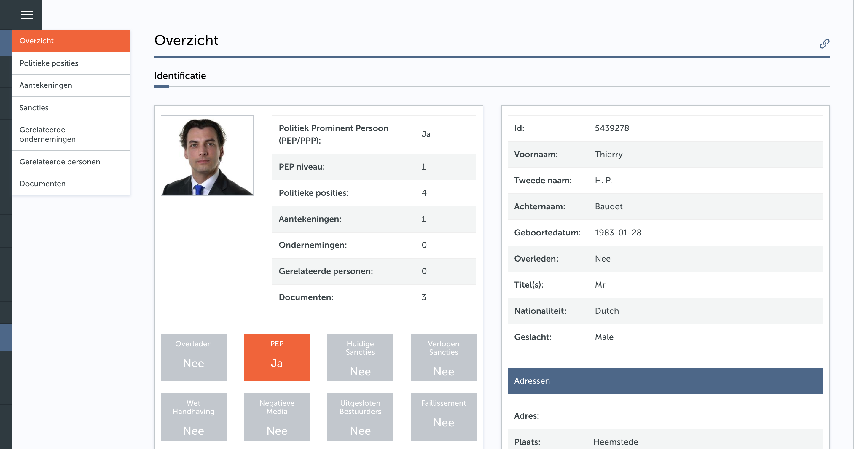Screen dimensions: 854x449
Task: Jump to Documenten in the sidebar
Action: 71,184
